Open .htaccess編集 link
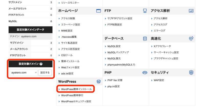This screenshot has width=199, height=109. click(x=69, y=37)
